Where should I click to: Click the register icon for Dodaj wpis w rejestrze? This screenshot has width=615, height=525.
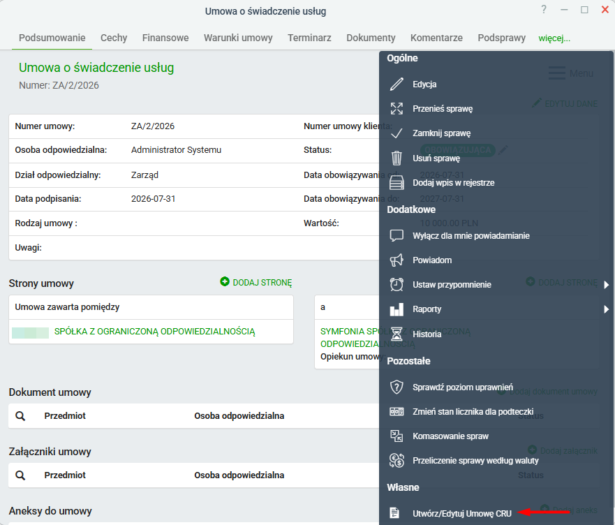[397, 182]
